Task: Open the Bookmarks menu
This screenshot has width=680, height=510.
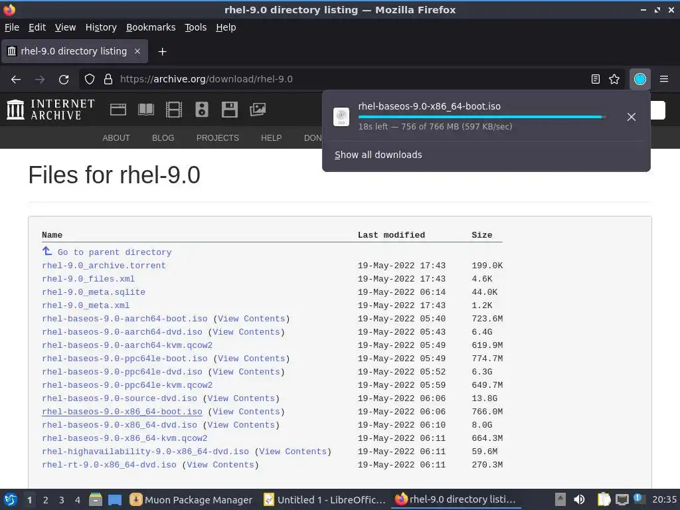Action: coord(151,27)
